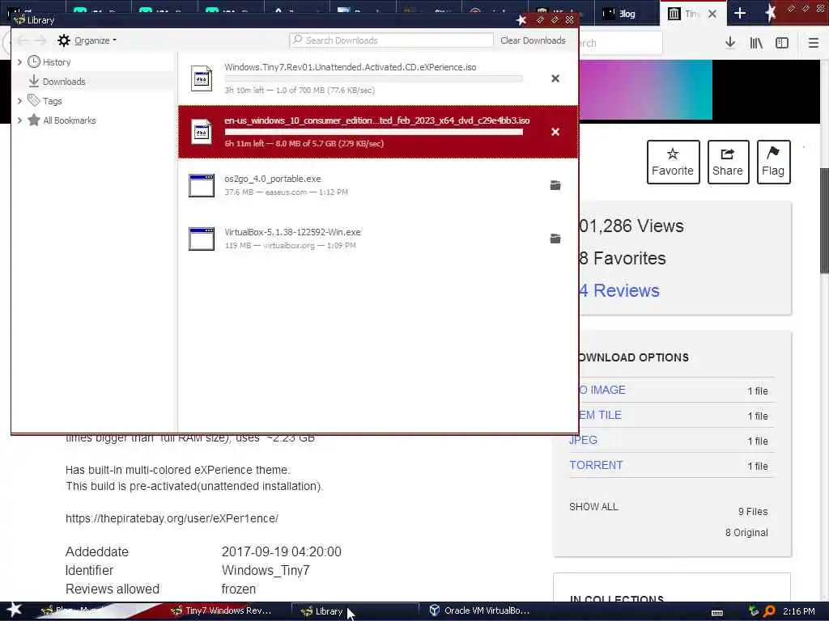Viewport: 829px width, 621px height.
Task: Switch to Oracle VM VirtualBox taskbar item
Action: [x=479, y=610]
